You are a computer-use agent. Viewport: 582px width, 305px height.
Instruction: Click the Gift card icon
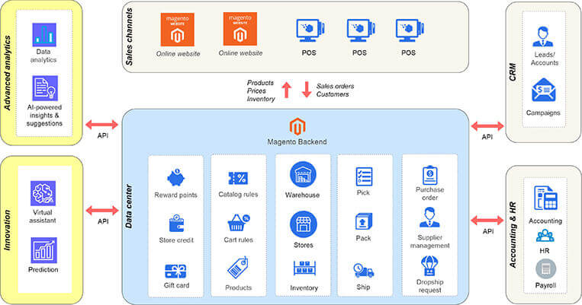pyautogui.click(x=175, y=272)
